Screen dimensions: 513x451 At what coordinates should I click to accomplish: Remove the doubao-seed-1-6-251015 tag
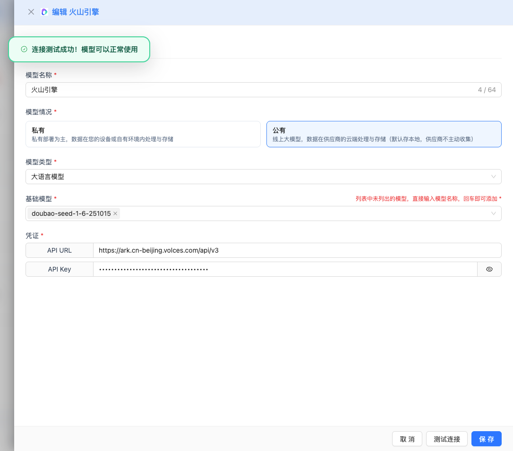(x=115, y=213)
